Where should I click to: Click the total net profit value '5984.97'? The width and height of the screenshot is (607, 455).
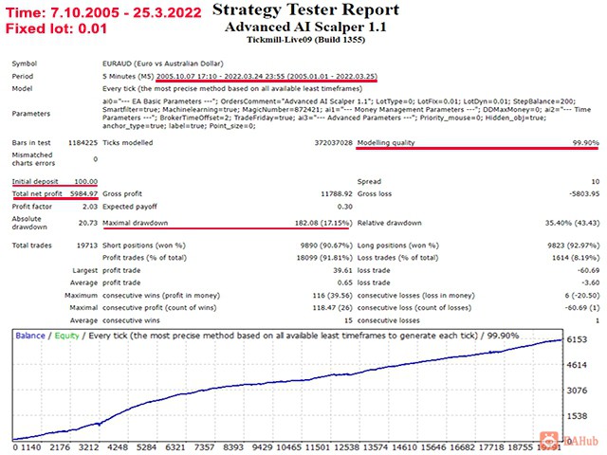pos(83,193)
